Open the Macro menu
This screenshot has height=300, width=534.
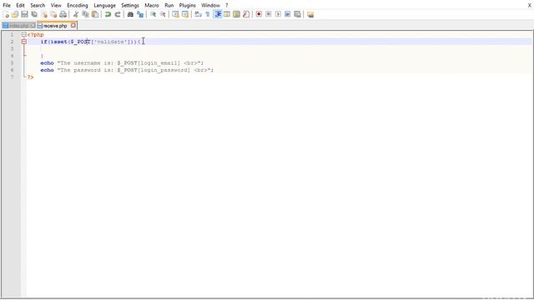coord(152,5)
